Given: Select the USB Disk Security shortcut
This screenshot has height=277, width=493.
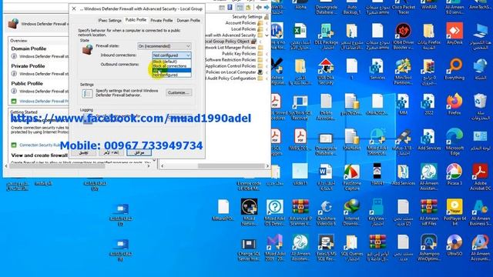Looking at the screenshot, I should pyautogui.click(x=326, y=72).
